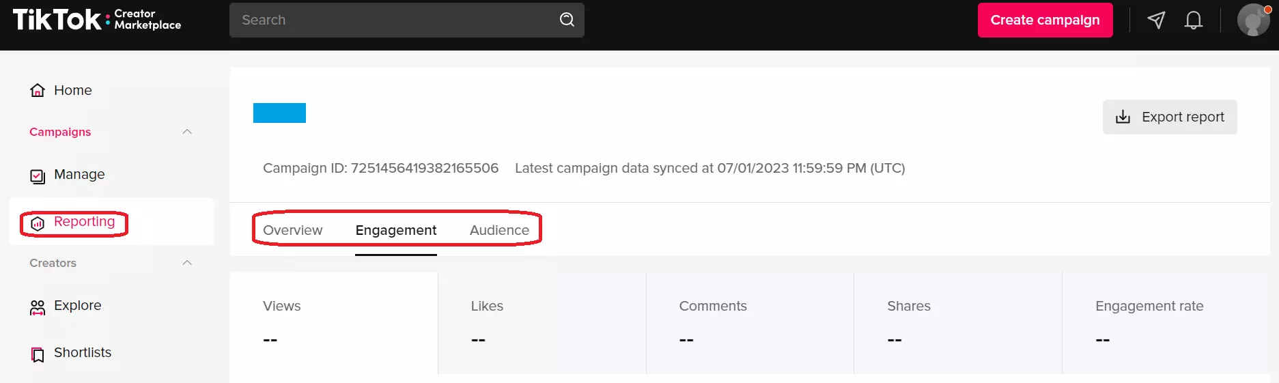This screenshot has width=1279, height=383.
Task: Open messages via paper plane icon
Action: pos(1156,20)
